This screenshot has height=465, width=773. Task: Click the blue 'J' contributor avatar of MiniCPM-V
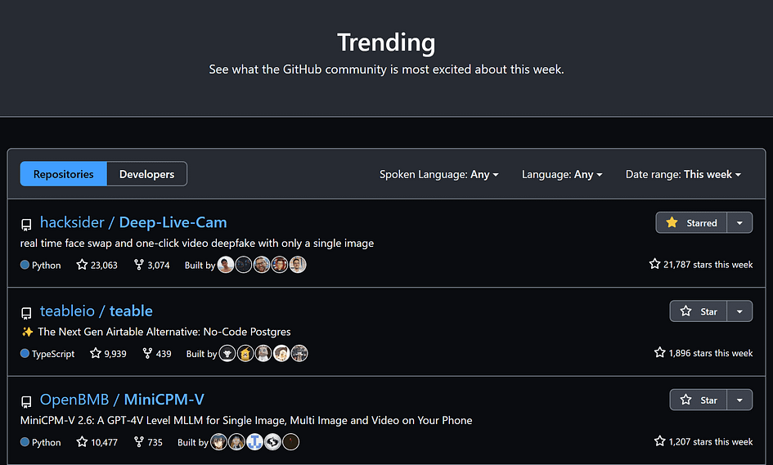[255, 442]
